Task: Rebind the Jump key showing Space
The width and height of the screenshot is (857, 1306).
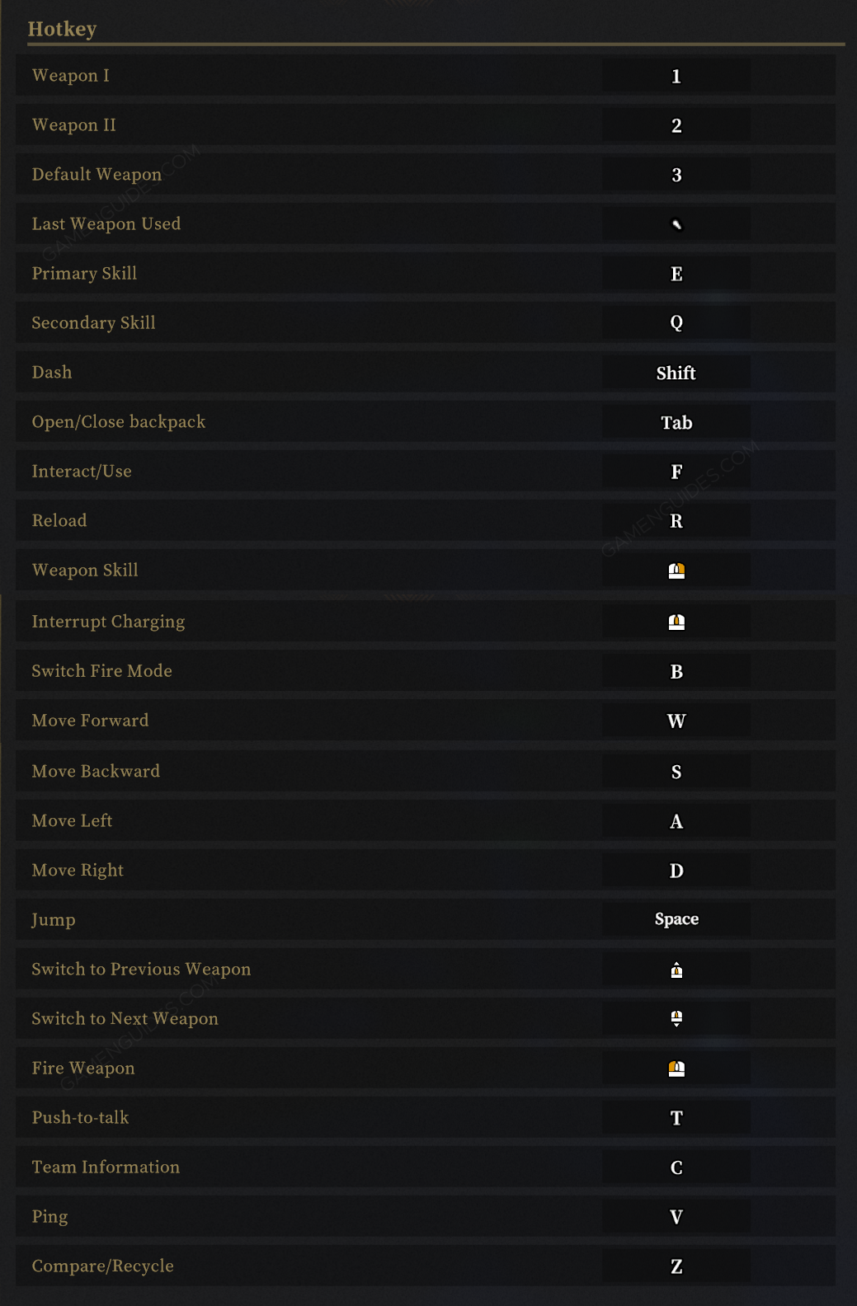Action: click(676, 918)
